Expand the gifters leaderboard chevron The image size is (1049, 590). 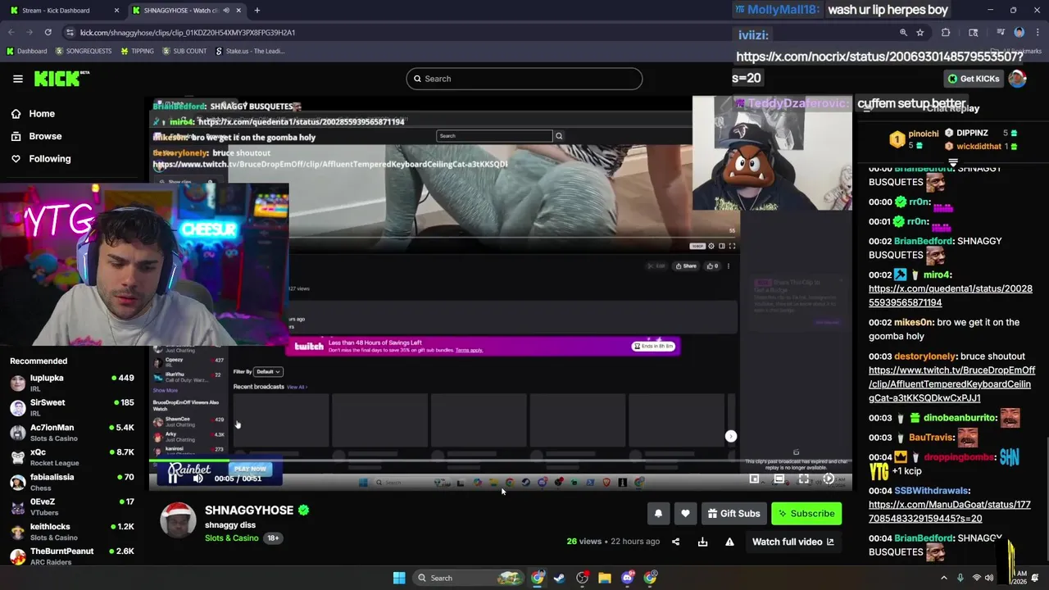[x=952, y=161]
